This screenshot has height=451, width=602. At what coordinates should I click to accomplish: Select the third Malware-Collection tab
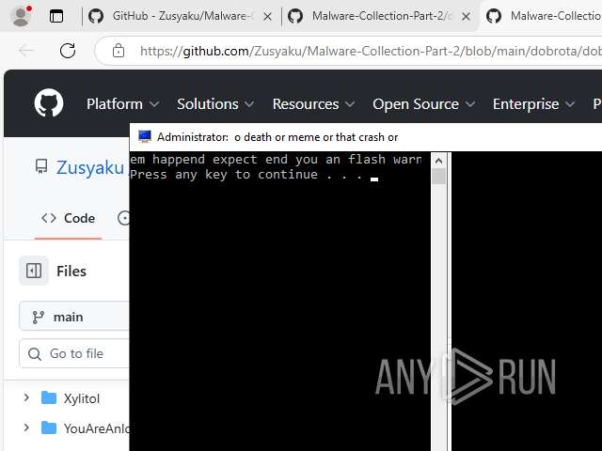coord(542,16)
